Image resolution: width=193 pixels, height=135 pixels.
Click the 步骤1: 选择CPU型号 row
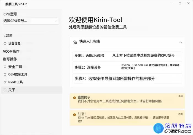(127, 56)
